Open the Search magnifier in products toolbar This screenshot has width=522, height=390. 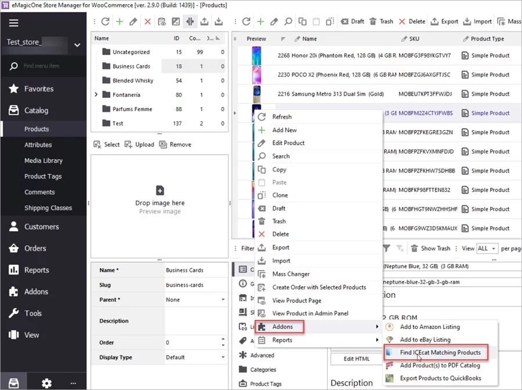click(x=288, y=21)
